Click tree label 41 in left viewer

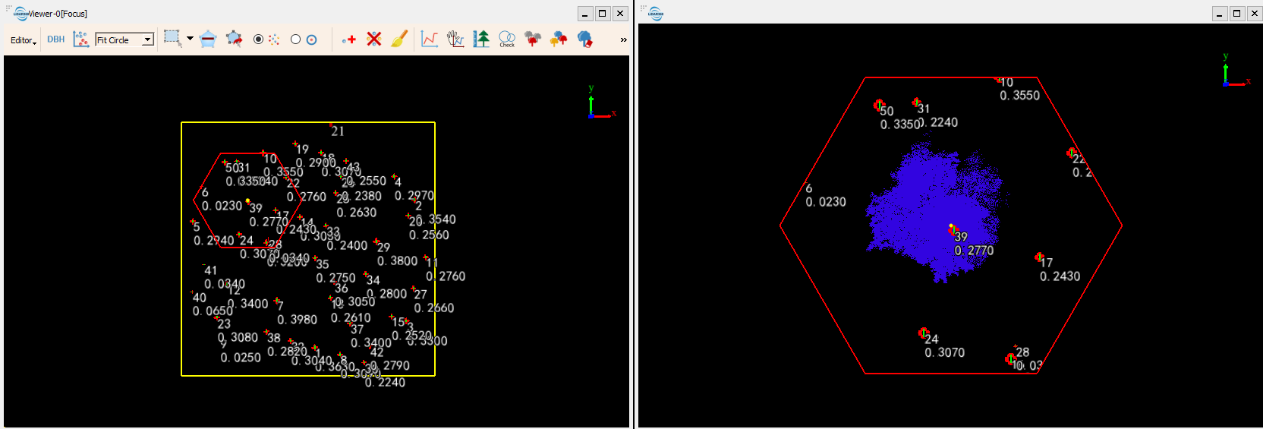[x=210, y=270]
